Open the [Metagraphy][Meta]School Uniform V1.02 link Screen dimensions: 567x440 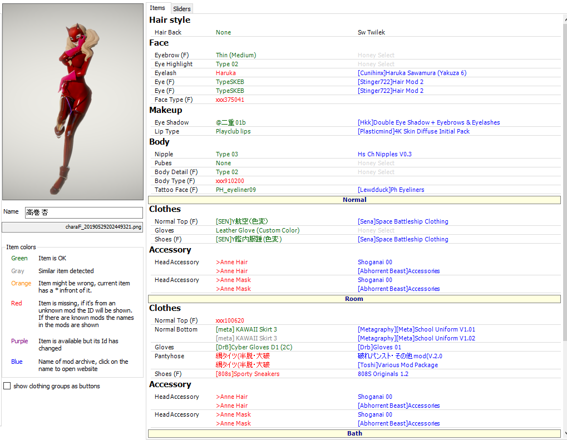416,338
